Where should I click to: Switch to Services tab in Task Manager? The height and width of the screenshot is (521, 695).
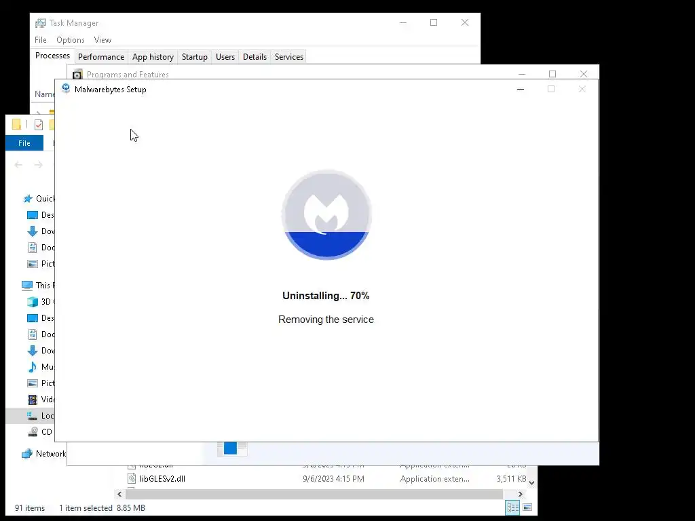[289, 57]
